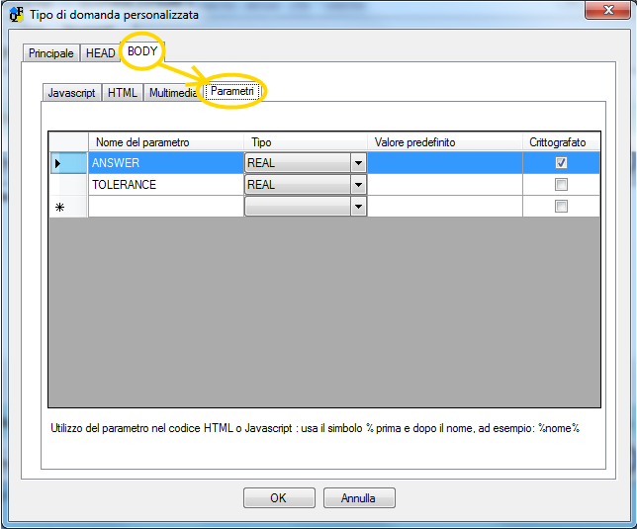Select the new row asterisk header
This screenshot has height=529, width=637.
(x=68, y=207)
